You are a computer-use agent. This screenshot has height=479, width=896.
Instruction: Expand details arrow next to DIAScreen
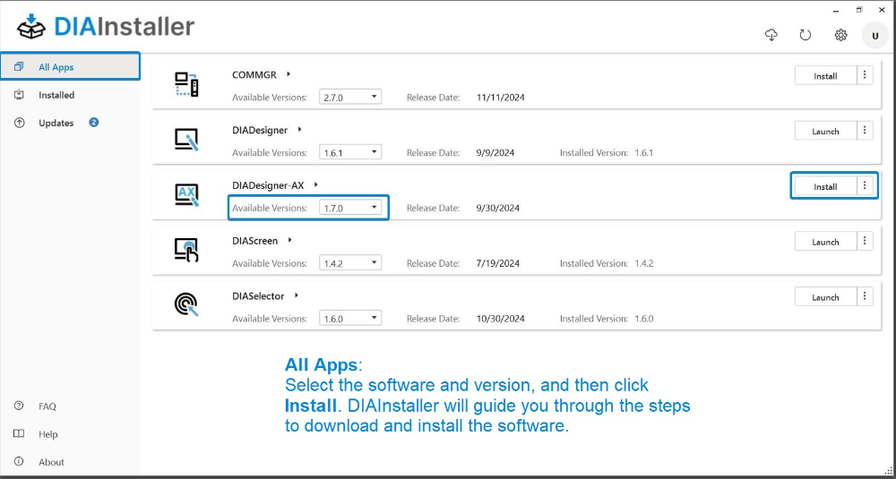tap(290, 240)
